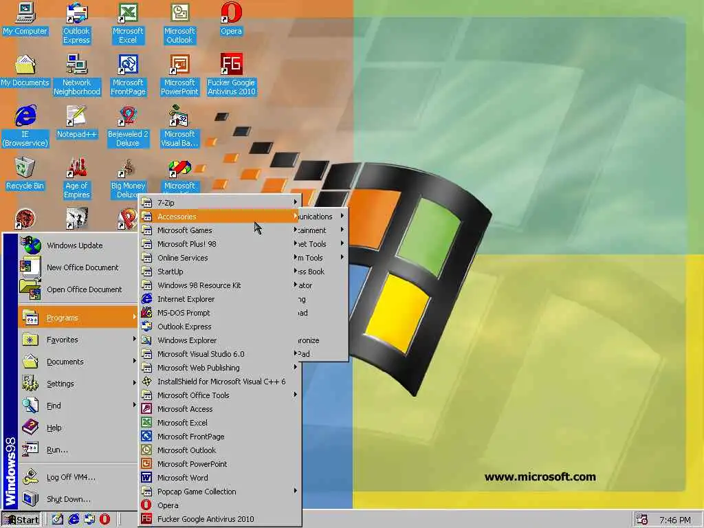The height and width of the screenshot is (528, 704).
Task: Open Online Services program folder
Action: coord(220,258)
